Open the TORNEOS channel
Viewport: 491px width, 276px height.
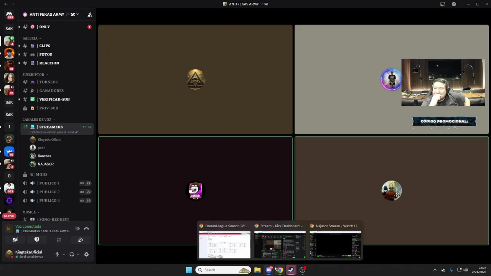tap(57, 82)
